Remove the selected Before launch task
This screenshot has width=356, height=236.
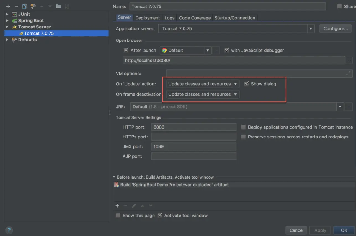126,206
